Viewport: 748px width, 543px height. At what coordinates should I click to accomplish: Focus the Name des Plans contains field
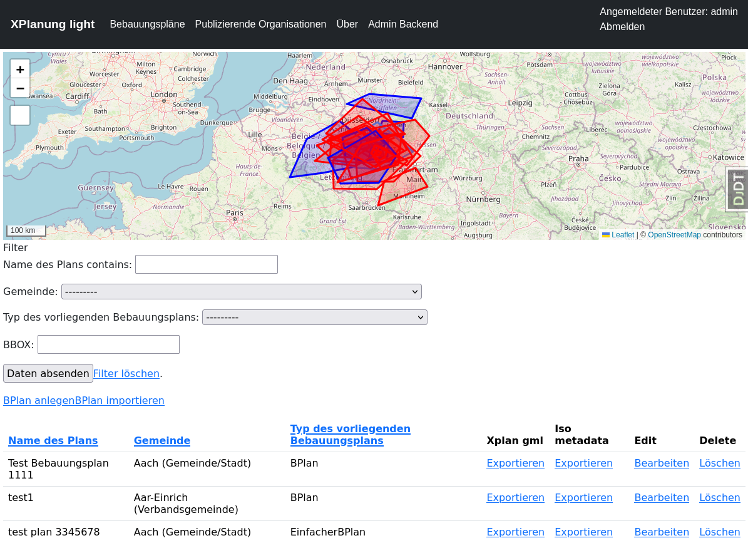207,264
